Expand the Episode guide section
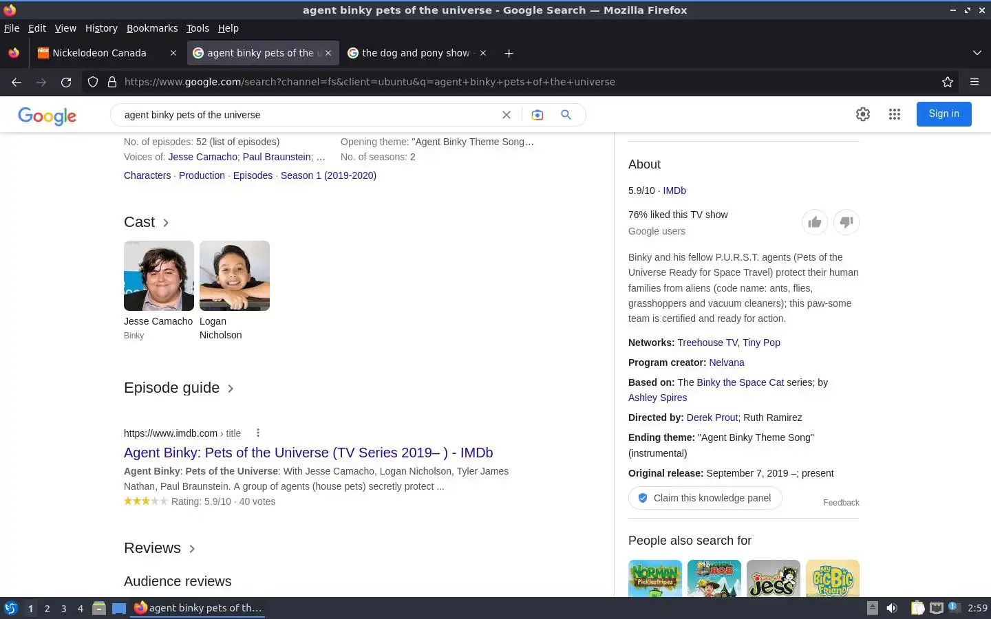 (x=231, y=389)
